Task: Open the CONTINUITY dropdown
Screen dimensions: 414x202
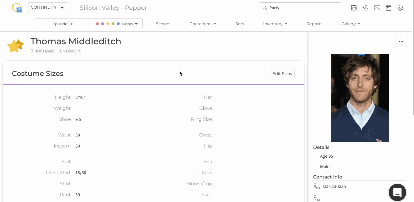Action: pyautogui.click(x=48, y=8)
